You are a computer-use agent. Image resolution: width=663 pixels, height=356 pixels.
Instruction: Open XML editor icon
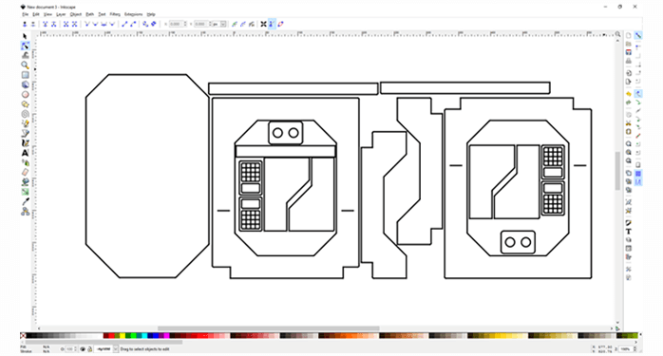(628, 249)
